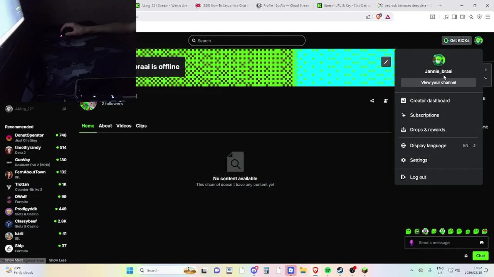This screenshot has width=494, height=277.
Task: Switch to the Home channel tab
Action: click(88, 126)
